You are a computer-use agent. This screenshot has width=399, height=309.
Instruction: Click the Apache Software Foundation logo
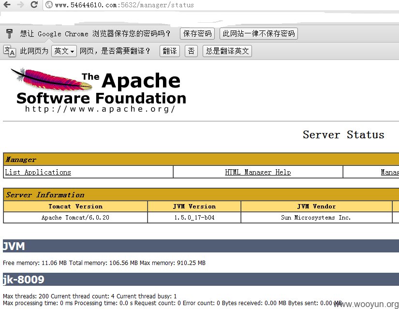(99, 90)
